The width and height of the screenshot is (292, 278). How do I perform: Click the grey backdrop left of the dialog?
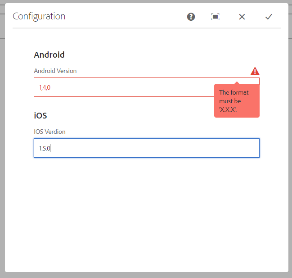tap(2, 135)
